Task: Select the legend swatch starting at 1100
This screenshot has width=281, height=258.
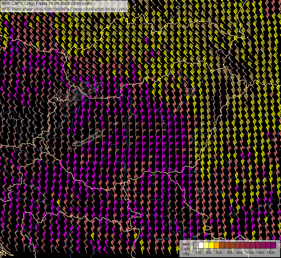Action: [253, 245]
